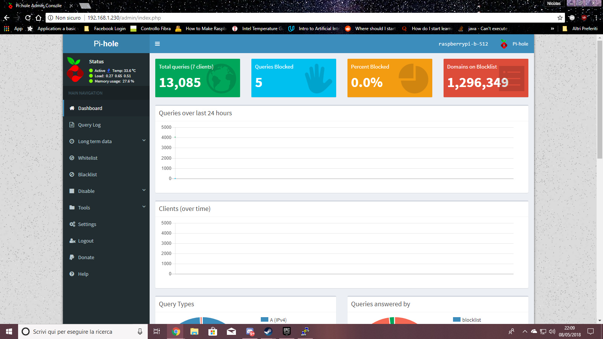Click the Whitelist check-circle icon

click(72, 158)
